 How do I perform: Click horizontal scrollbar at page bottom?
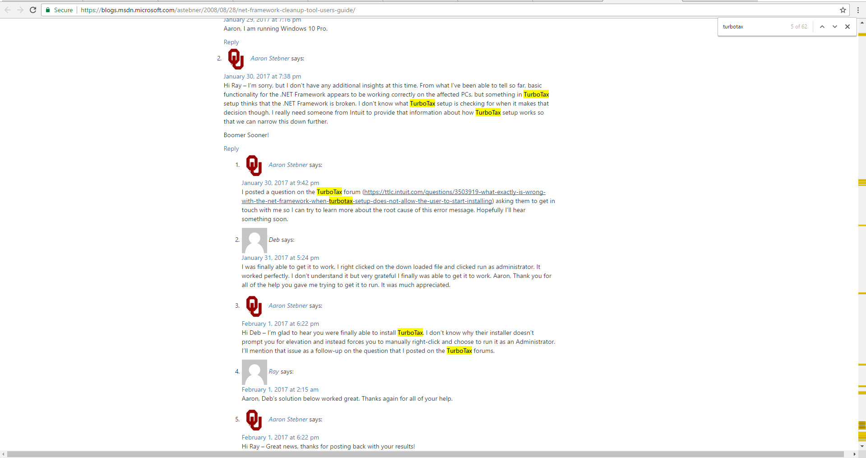tap(426, 454)
